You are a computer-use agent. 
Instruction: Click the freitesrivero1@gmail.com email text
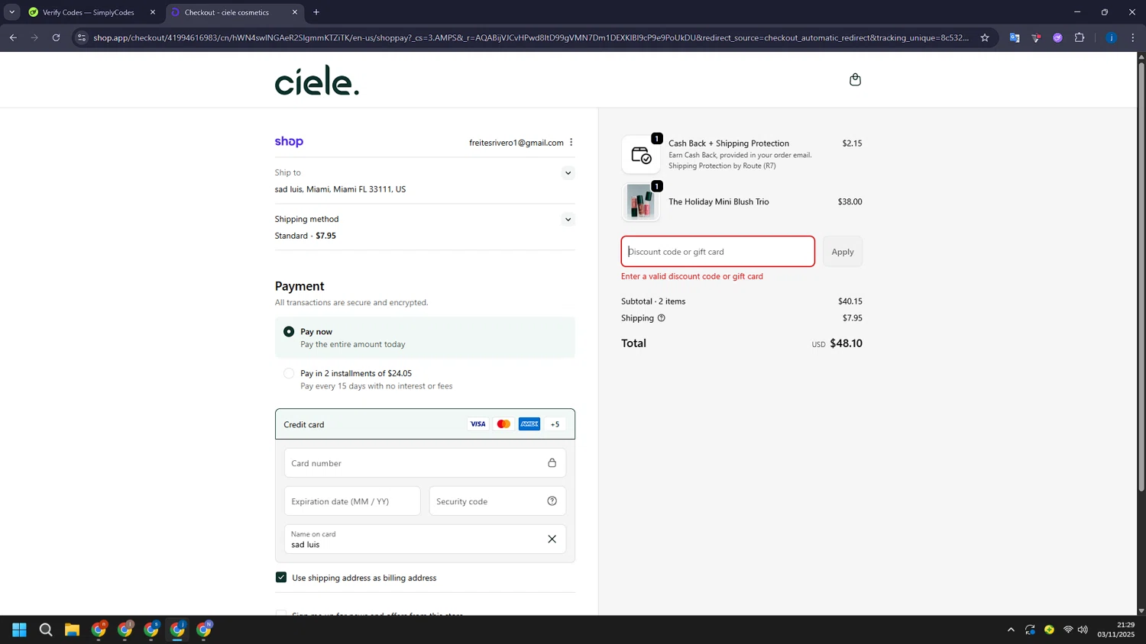(516, 143)
